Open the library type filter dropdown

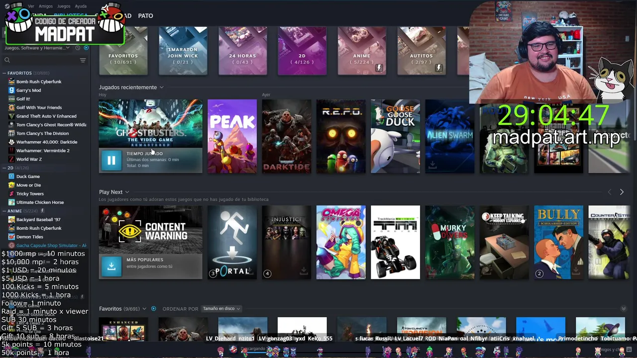[37, 48]
